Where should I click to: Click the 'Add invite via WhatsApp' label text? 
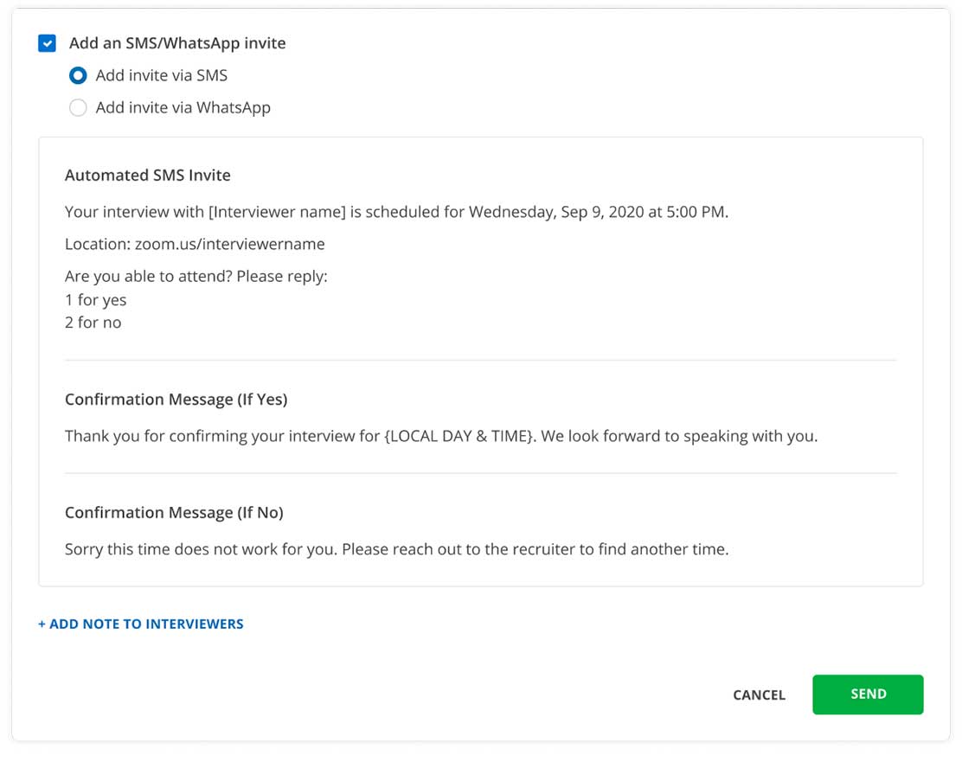coord(183,108)
